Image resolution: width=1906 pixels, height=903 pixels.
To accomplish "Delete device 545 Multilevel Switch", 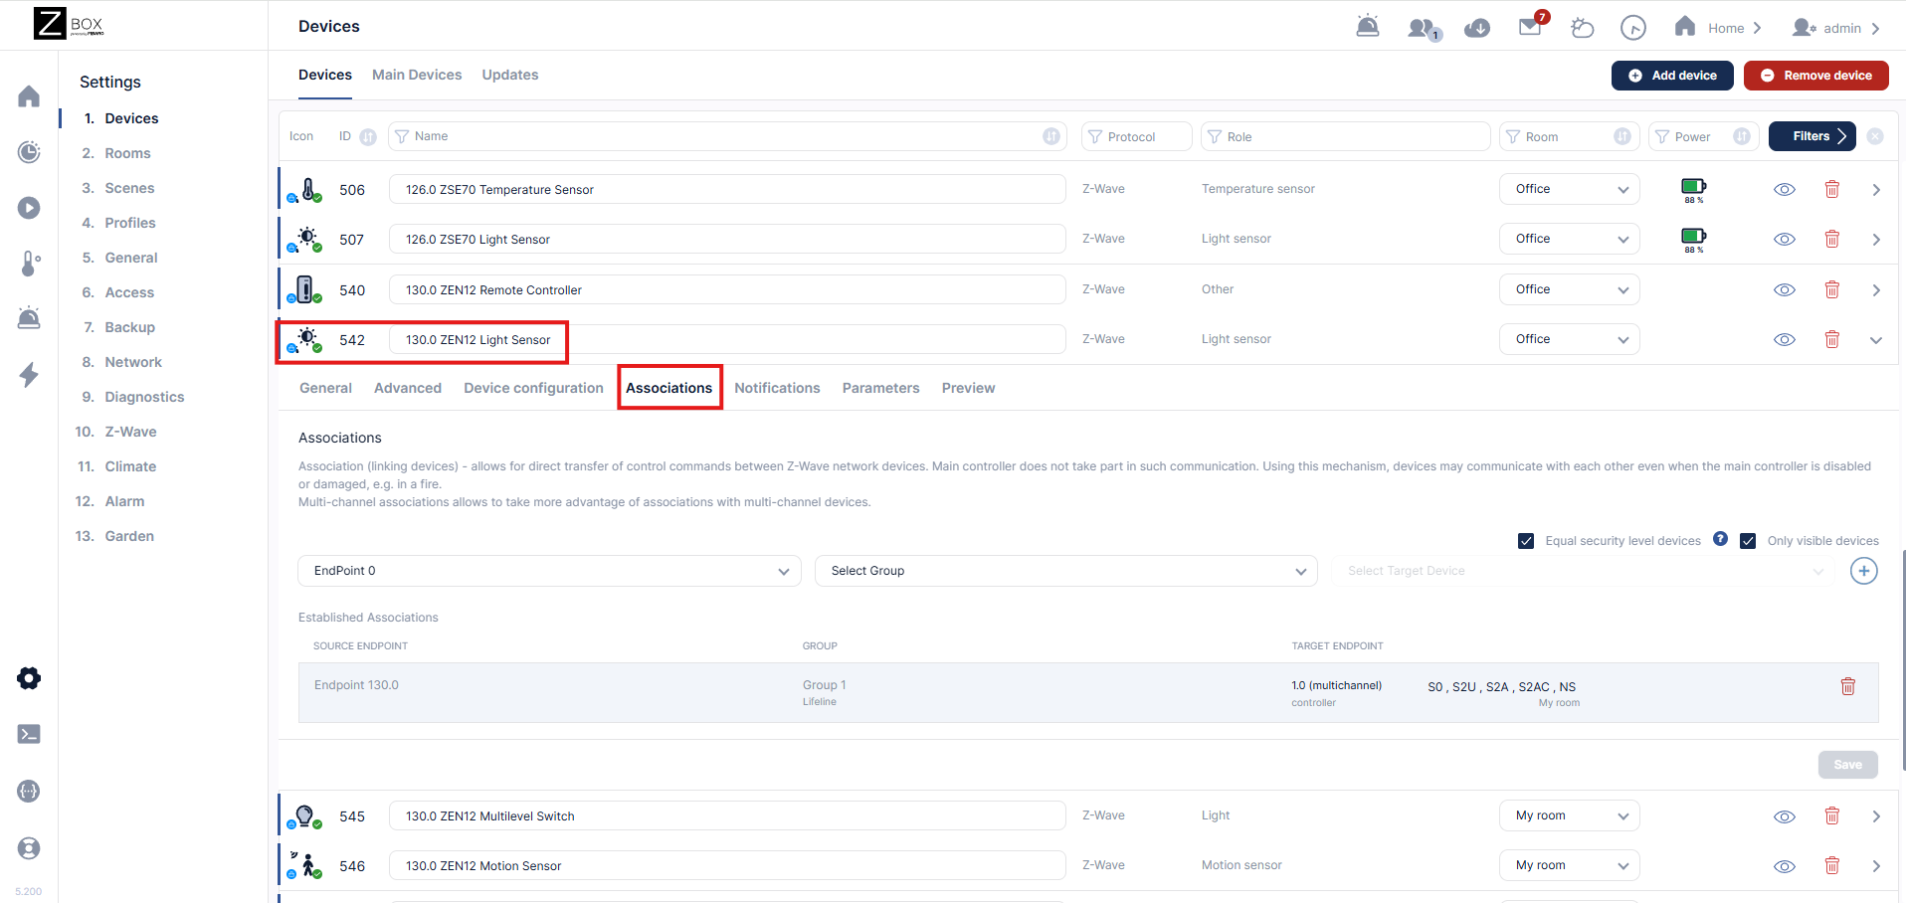I will coord(1832,815).
